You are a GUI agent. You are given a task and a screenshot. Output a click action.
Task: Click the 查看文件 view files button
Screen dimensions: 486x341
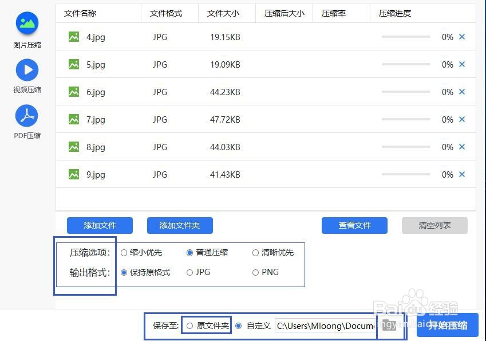(x=354, y=225)
